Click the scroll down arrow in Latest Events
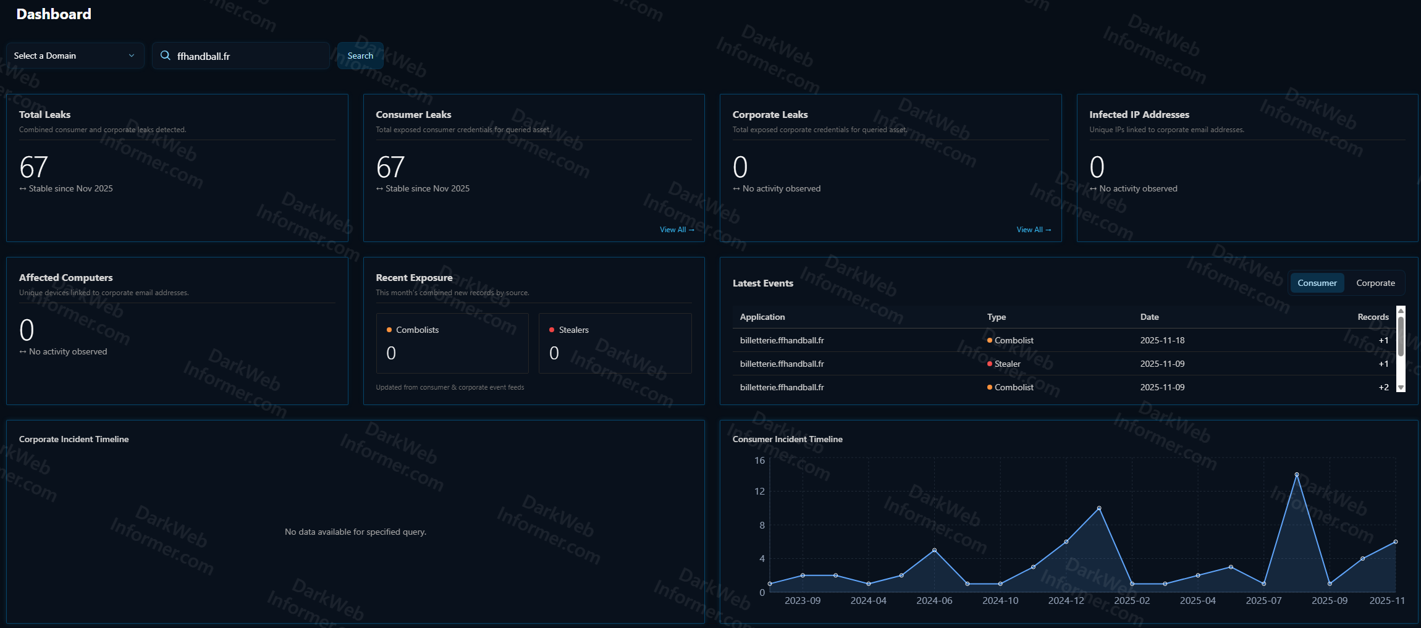 1401,387
